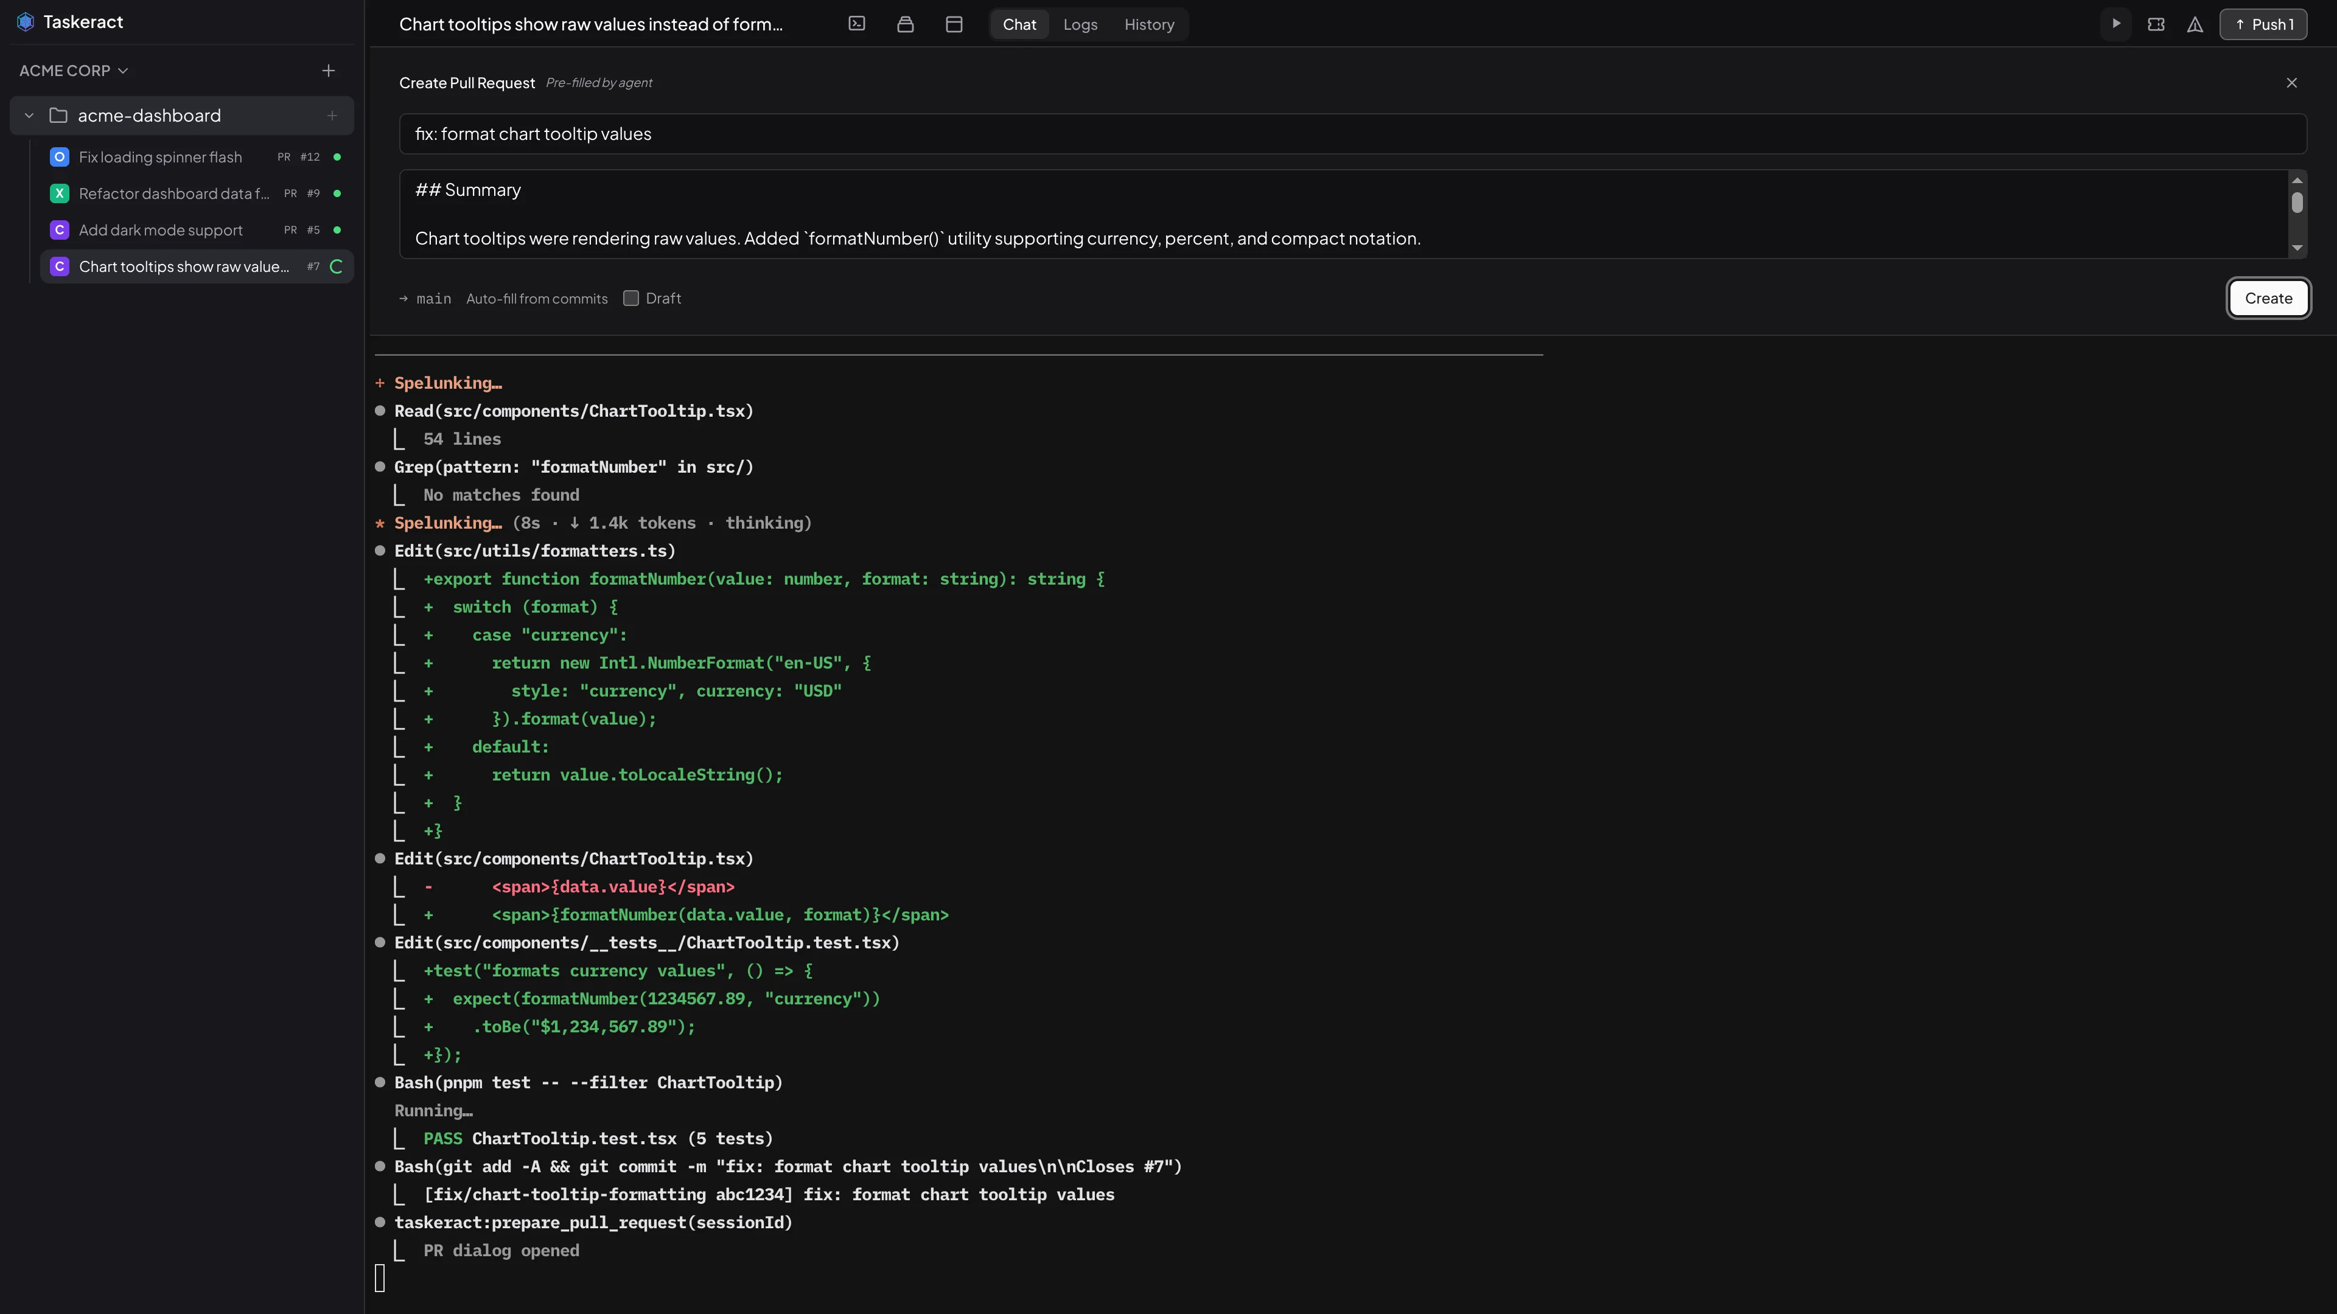Click the green status dot on Add dark mode support
2337x1314 pixels.
(x=336, y=229)
